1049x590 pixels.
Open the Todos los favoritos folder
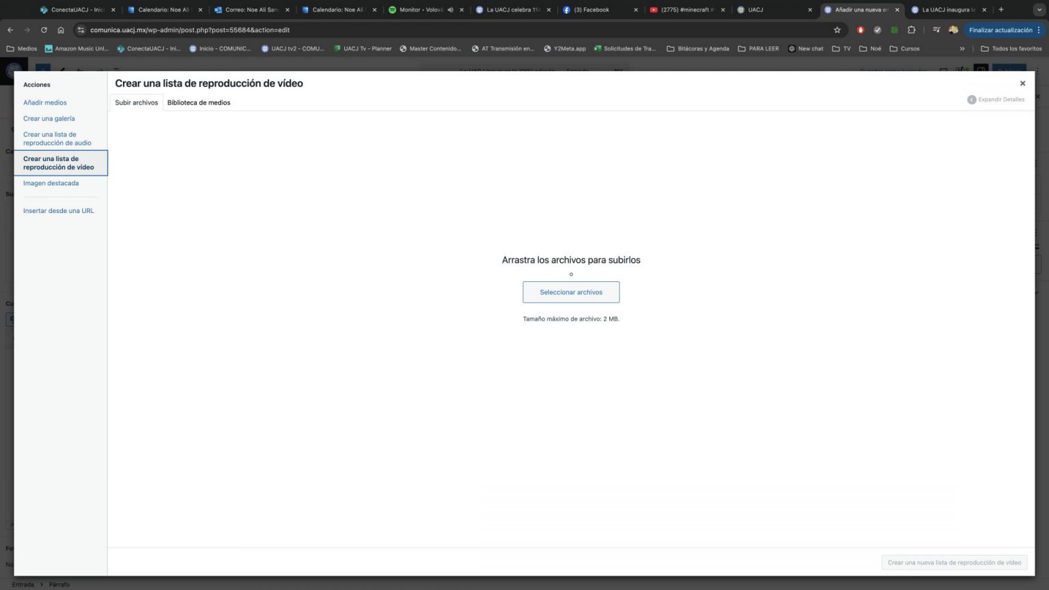pyautogui.click(x=1011, y=48)
